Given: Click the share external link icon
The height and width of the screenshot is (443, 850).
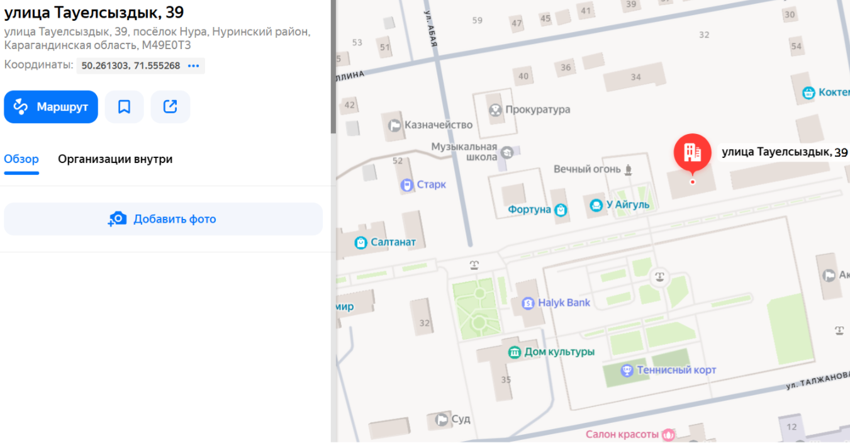Looking at the screenshot, I should 170,107.
